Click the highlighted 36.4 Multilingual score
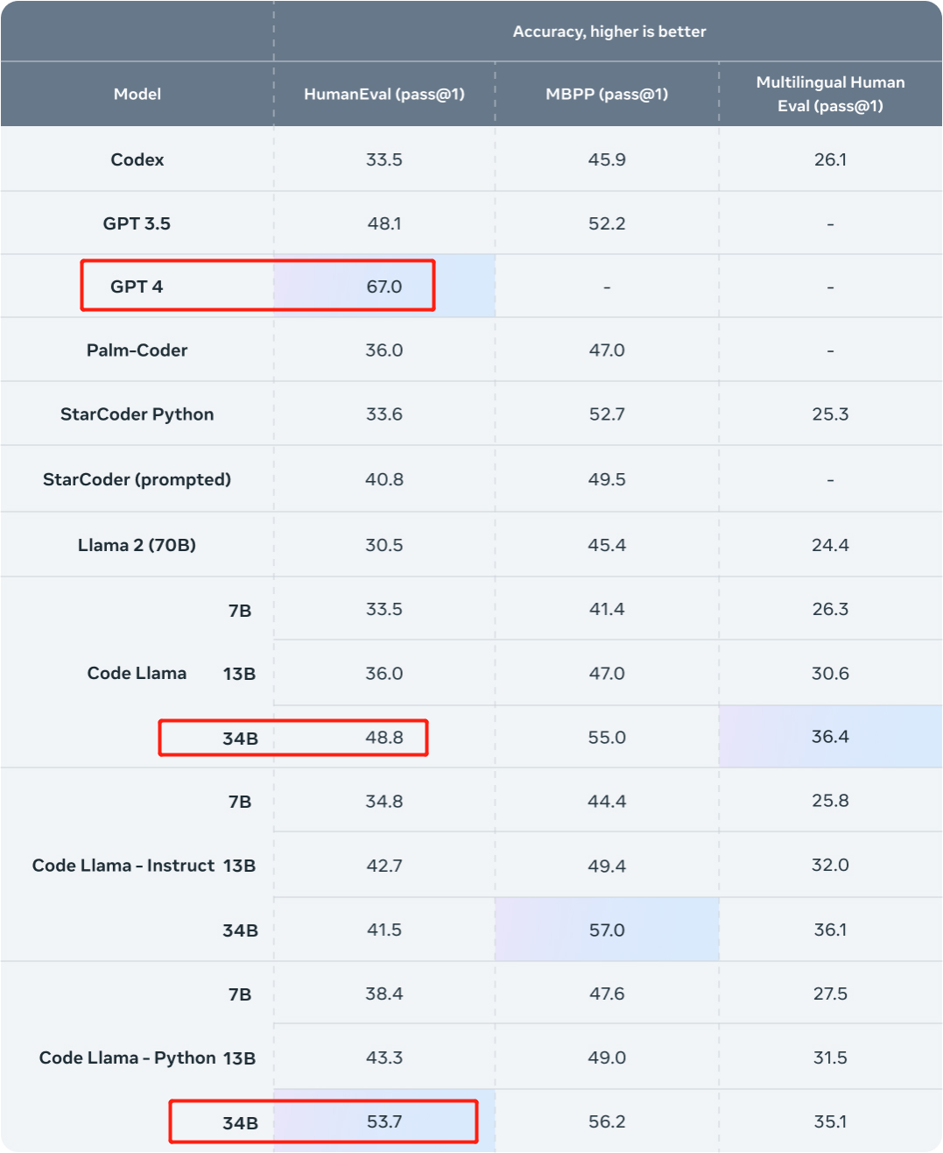Image resolution: width=943 pixels, height=1153 pixels. click(830, 737)
